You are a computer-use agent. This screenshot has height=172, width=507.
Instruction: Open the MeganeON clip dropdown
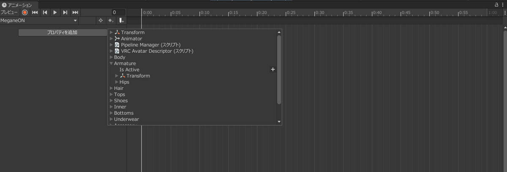[39, 20]
